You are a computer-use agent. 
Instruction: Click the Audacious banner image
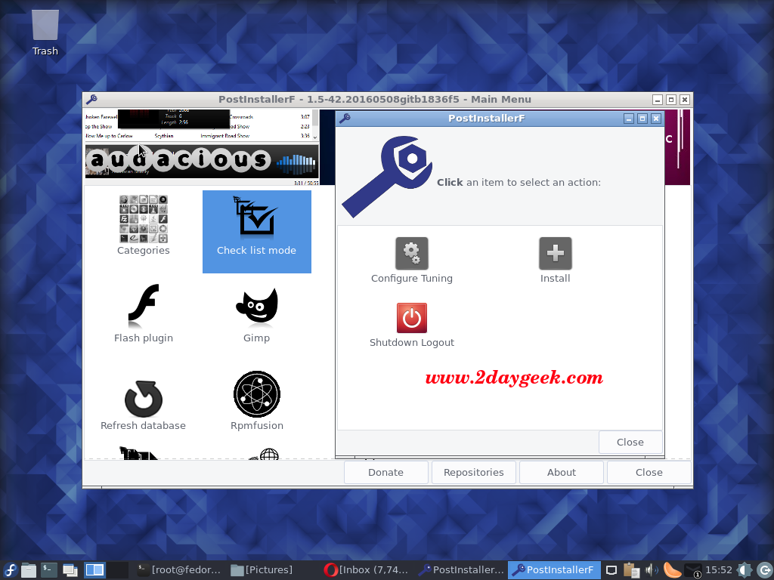coord(202,160)
